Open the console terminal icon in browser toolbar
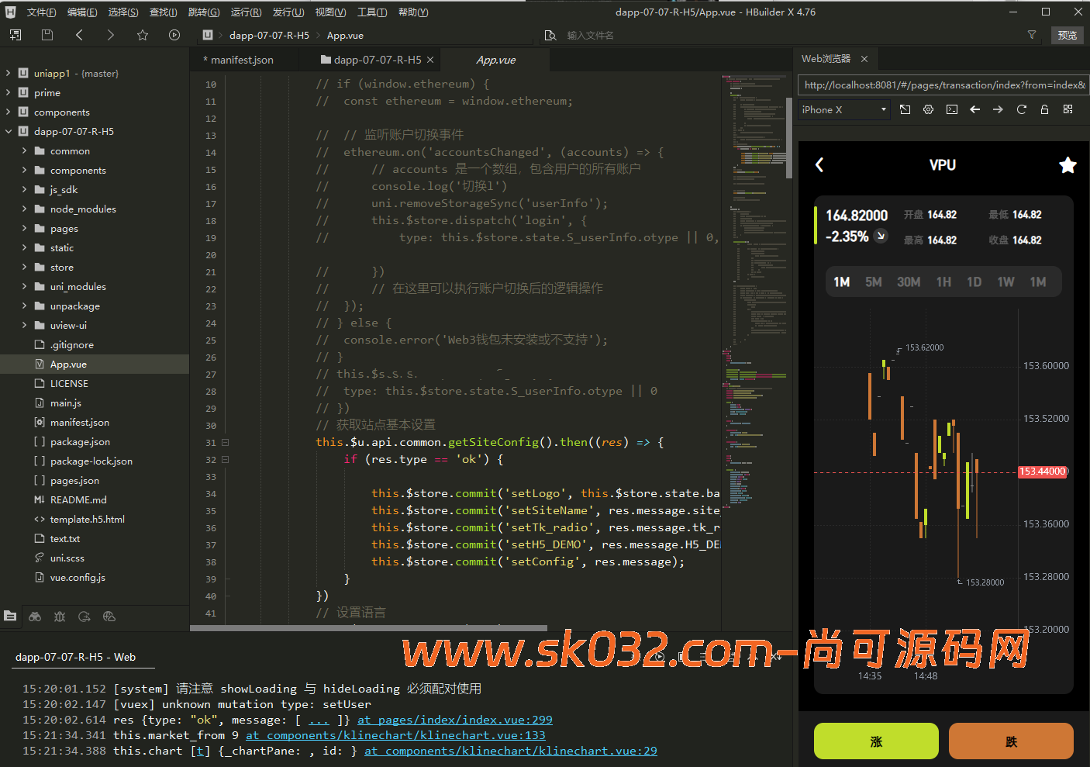This screenshot has height=767, width=1090. pos(951,109)
